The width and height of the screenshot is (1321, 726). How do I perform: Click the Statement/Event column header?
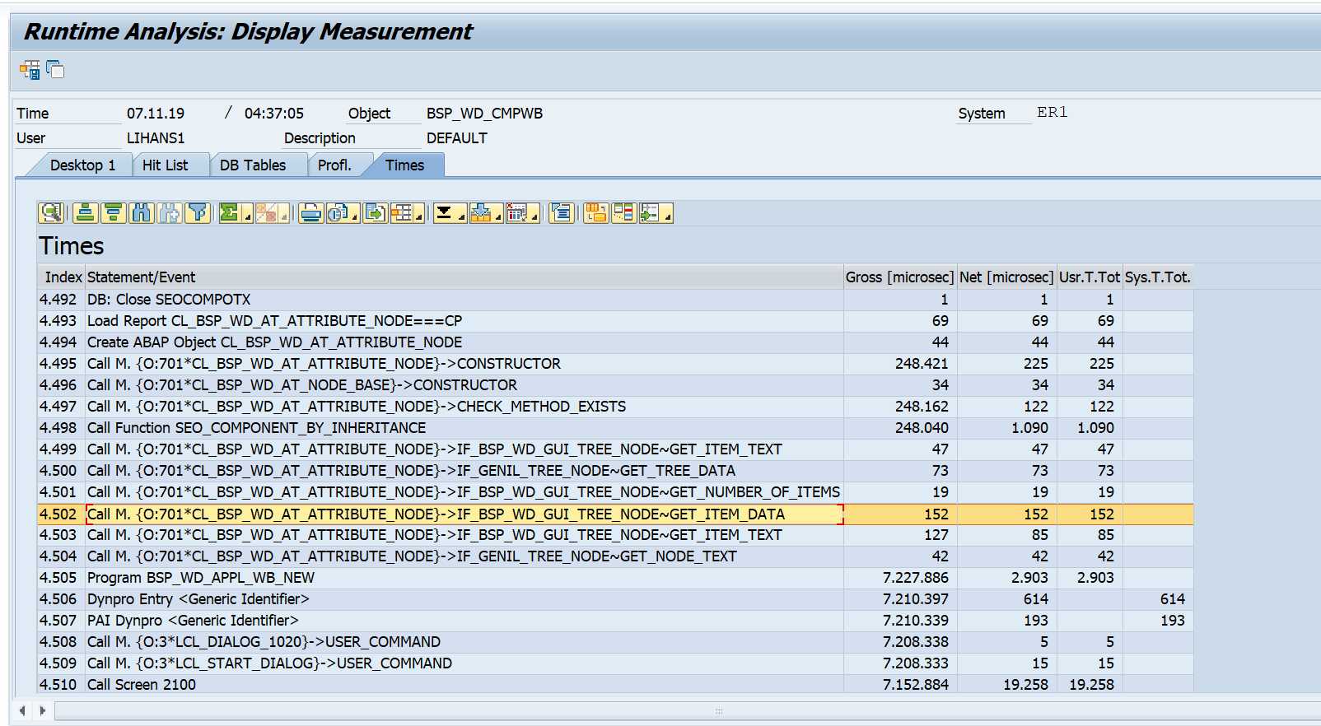[464, 277]
